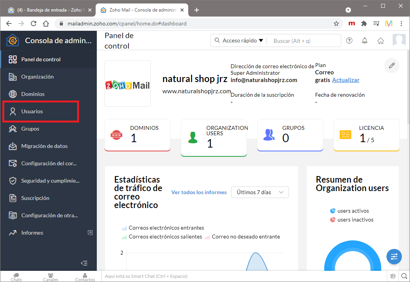Image resolution: width=410 pixels, height=282 pixels.
Task: Collapse the sidebar using the bottom arrow icon
Action: point(84,263)
